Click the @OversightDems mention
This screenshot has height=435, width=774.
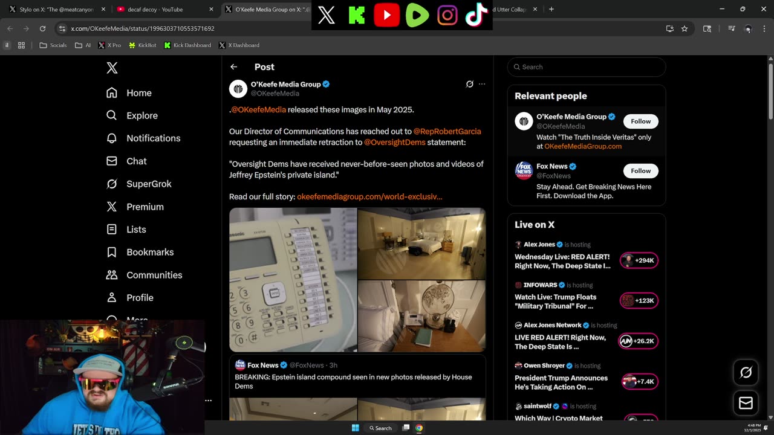(x=395, y=143)
